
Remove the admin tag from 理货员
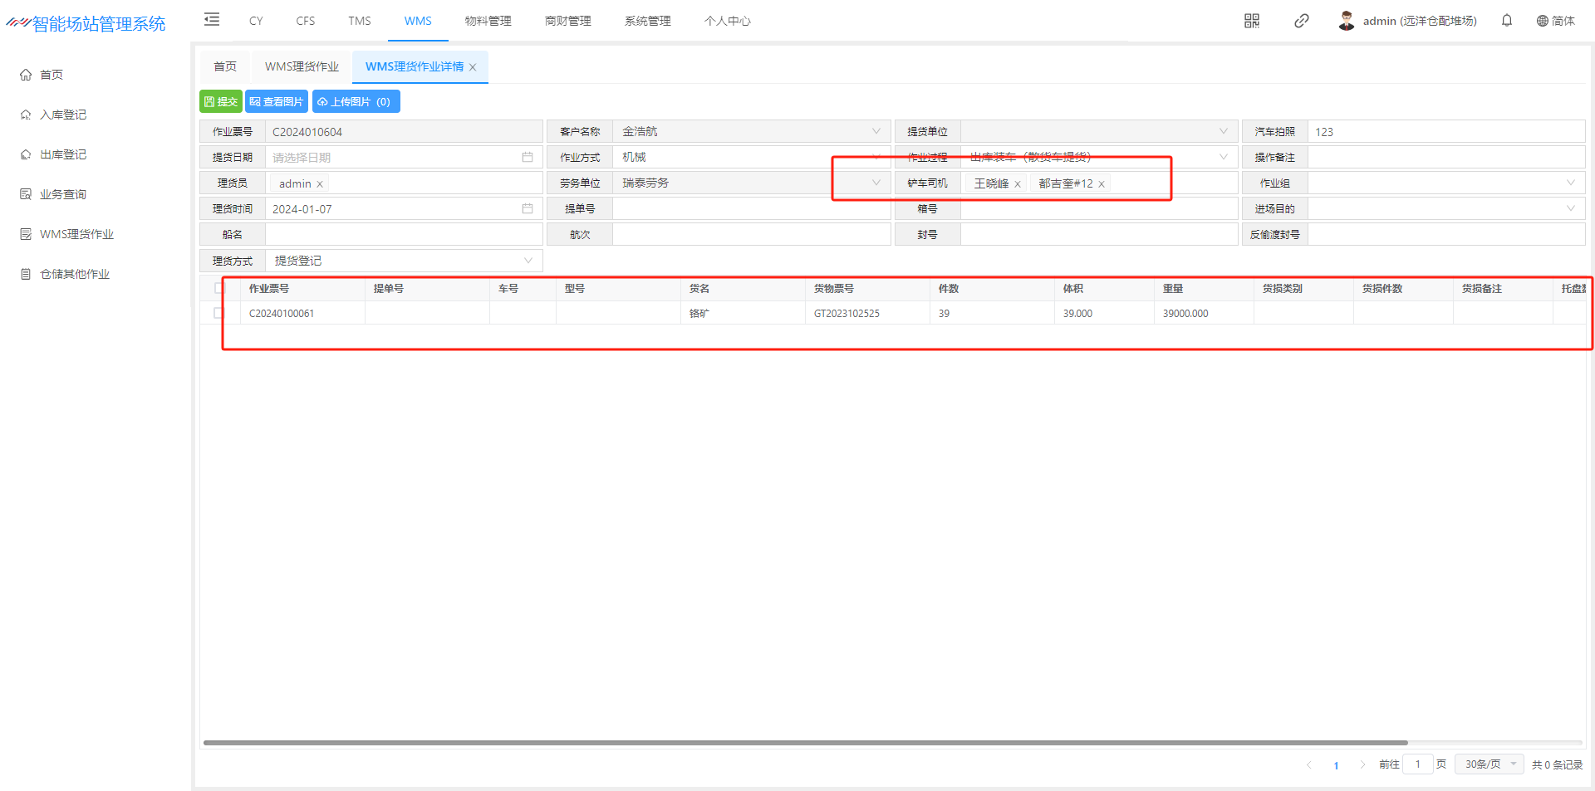click(320, 184)
